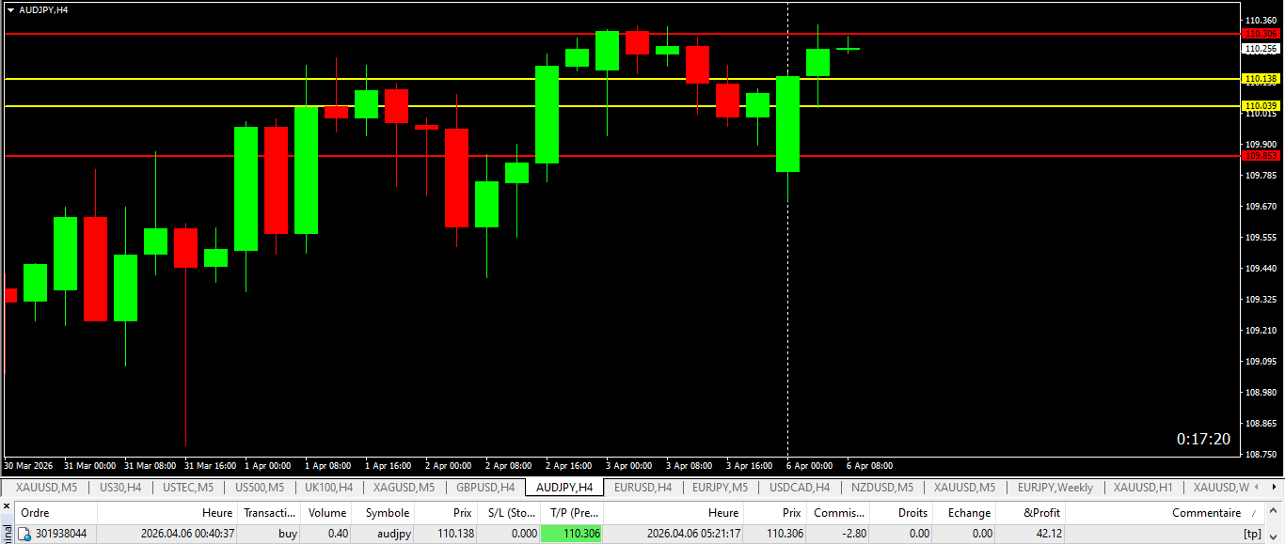
Task: Click the active AUDJPY,H4 chart tab
Action: point(564,488)
